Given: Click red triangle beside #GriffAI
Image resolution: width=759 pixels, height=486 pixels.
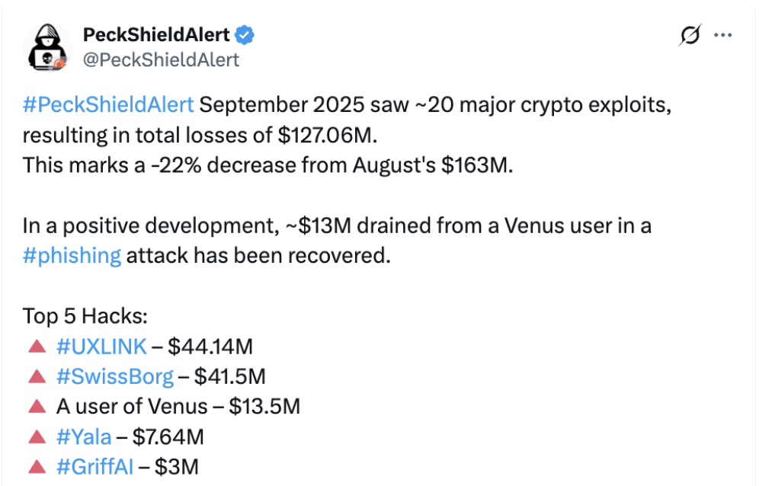Looking at the screenshot, I should pos(37,466).
